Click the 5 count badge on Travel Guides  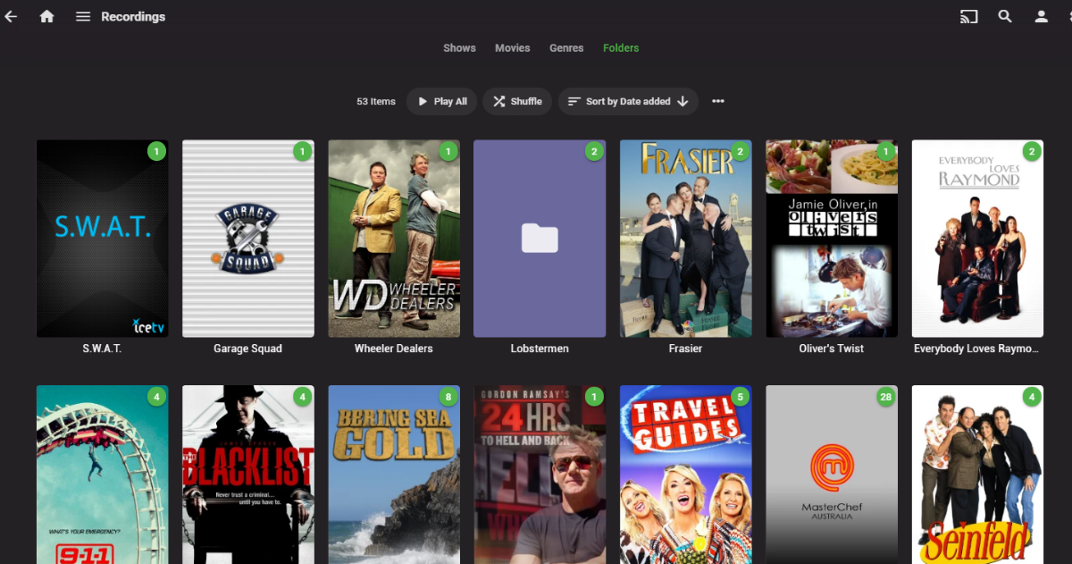(739, 397)
